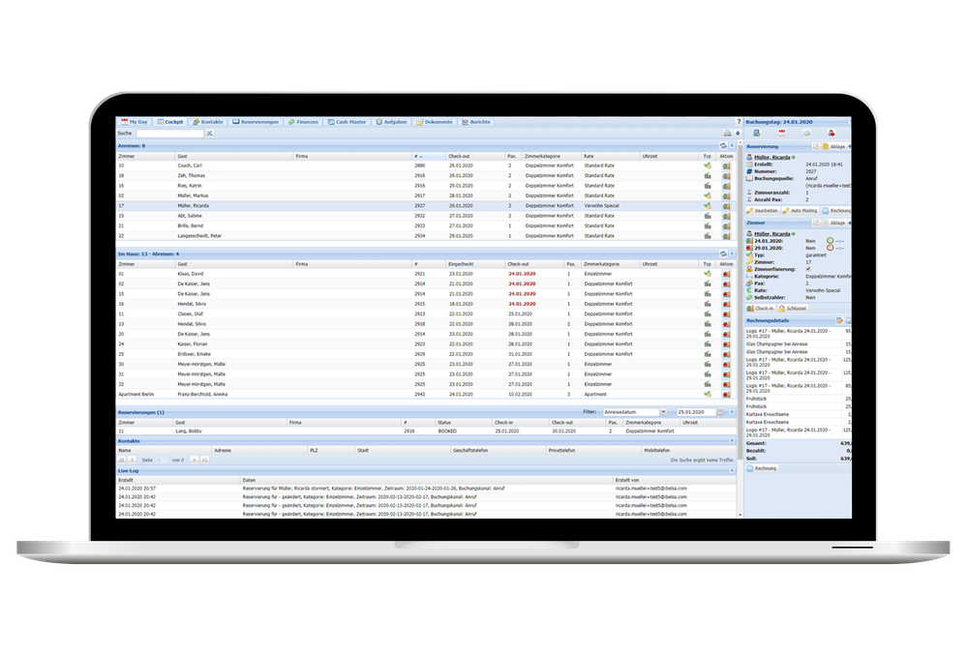Open the calendar picker next to 25.01.2020
Viewport: 968px width, 655px height.
pos(720,412)
